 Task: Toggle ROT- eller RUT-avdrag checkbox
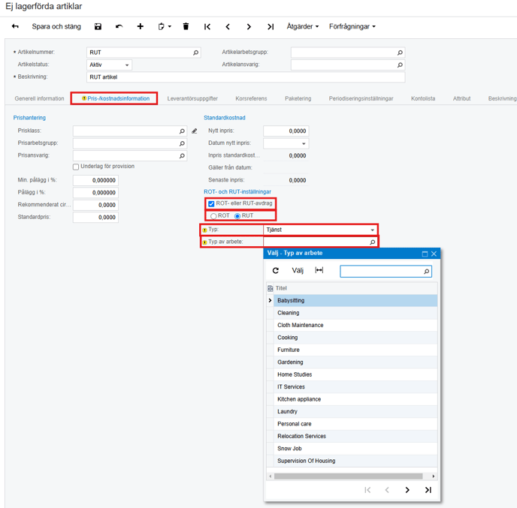(211, 203)
